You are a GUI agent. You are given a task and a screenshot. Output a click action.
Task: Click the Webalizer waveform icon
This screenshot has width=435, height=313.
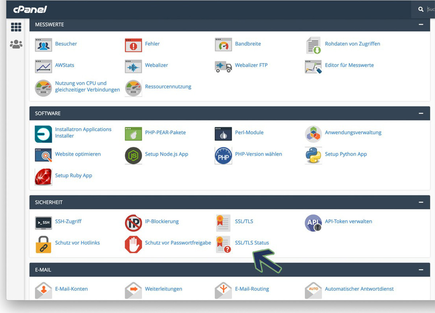coord(133,67)
